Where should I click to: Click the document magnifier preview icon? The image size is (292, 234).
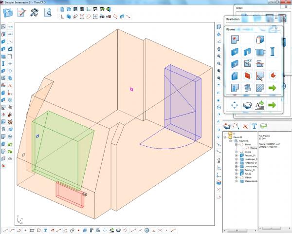[x=48, y=13]
